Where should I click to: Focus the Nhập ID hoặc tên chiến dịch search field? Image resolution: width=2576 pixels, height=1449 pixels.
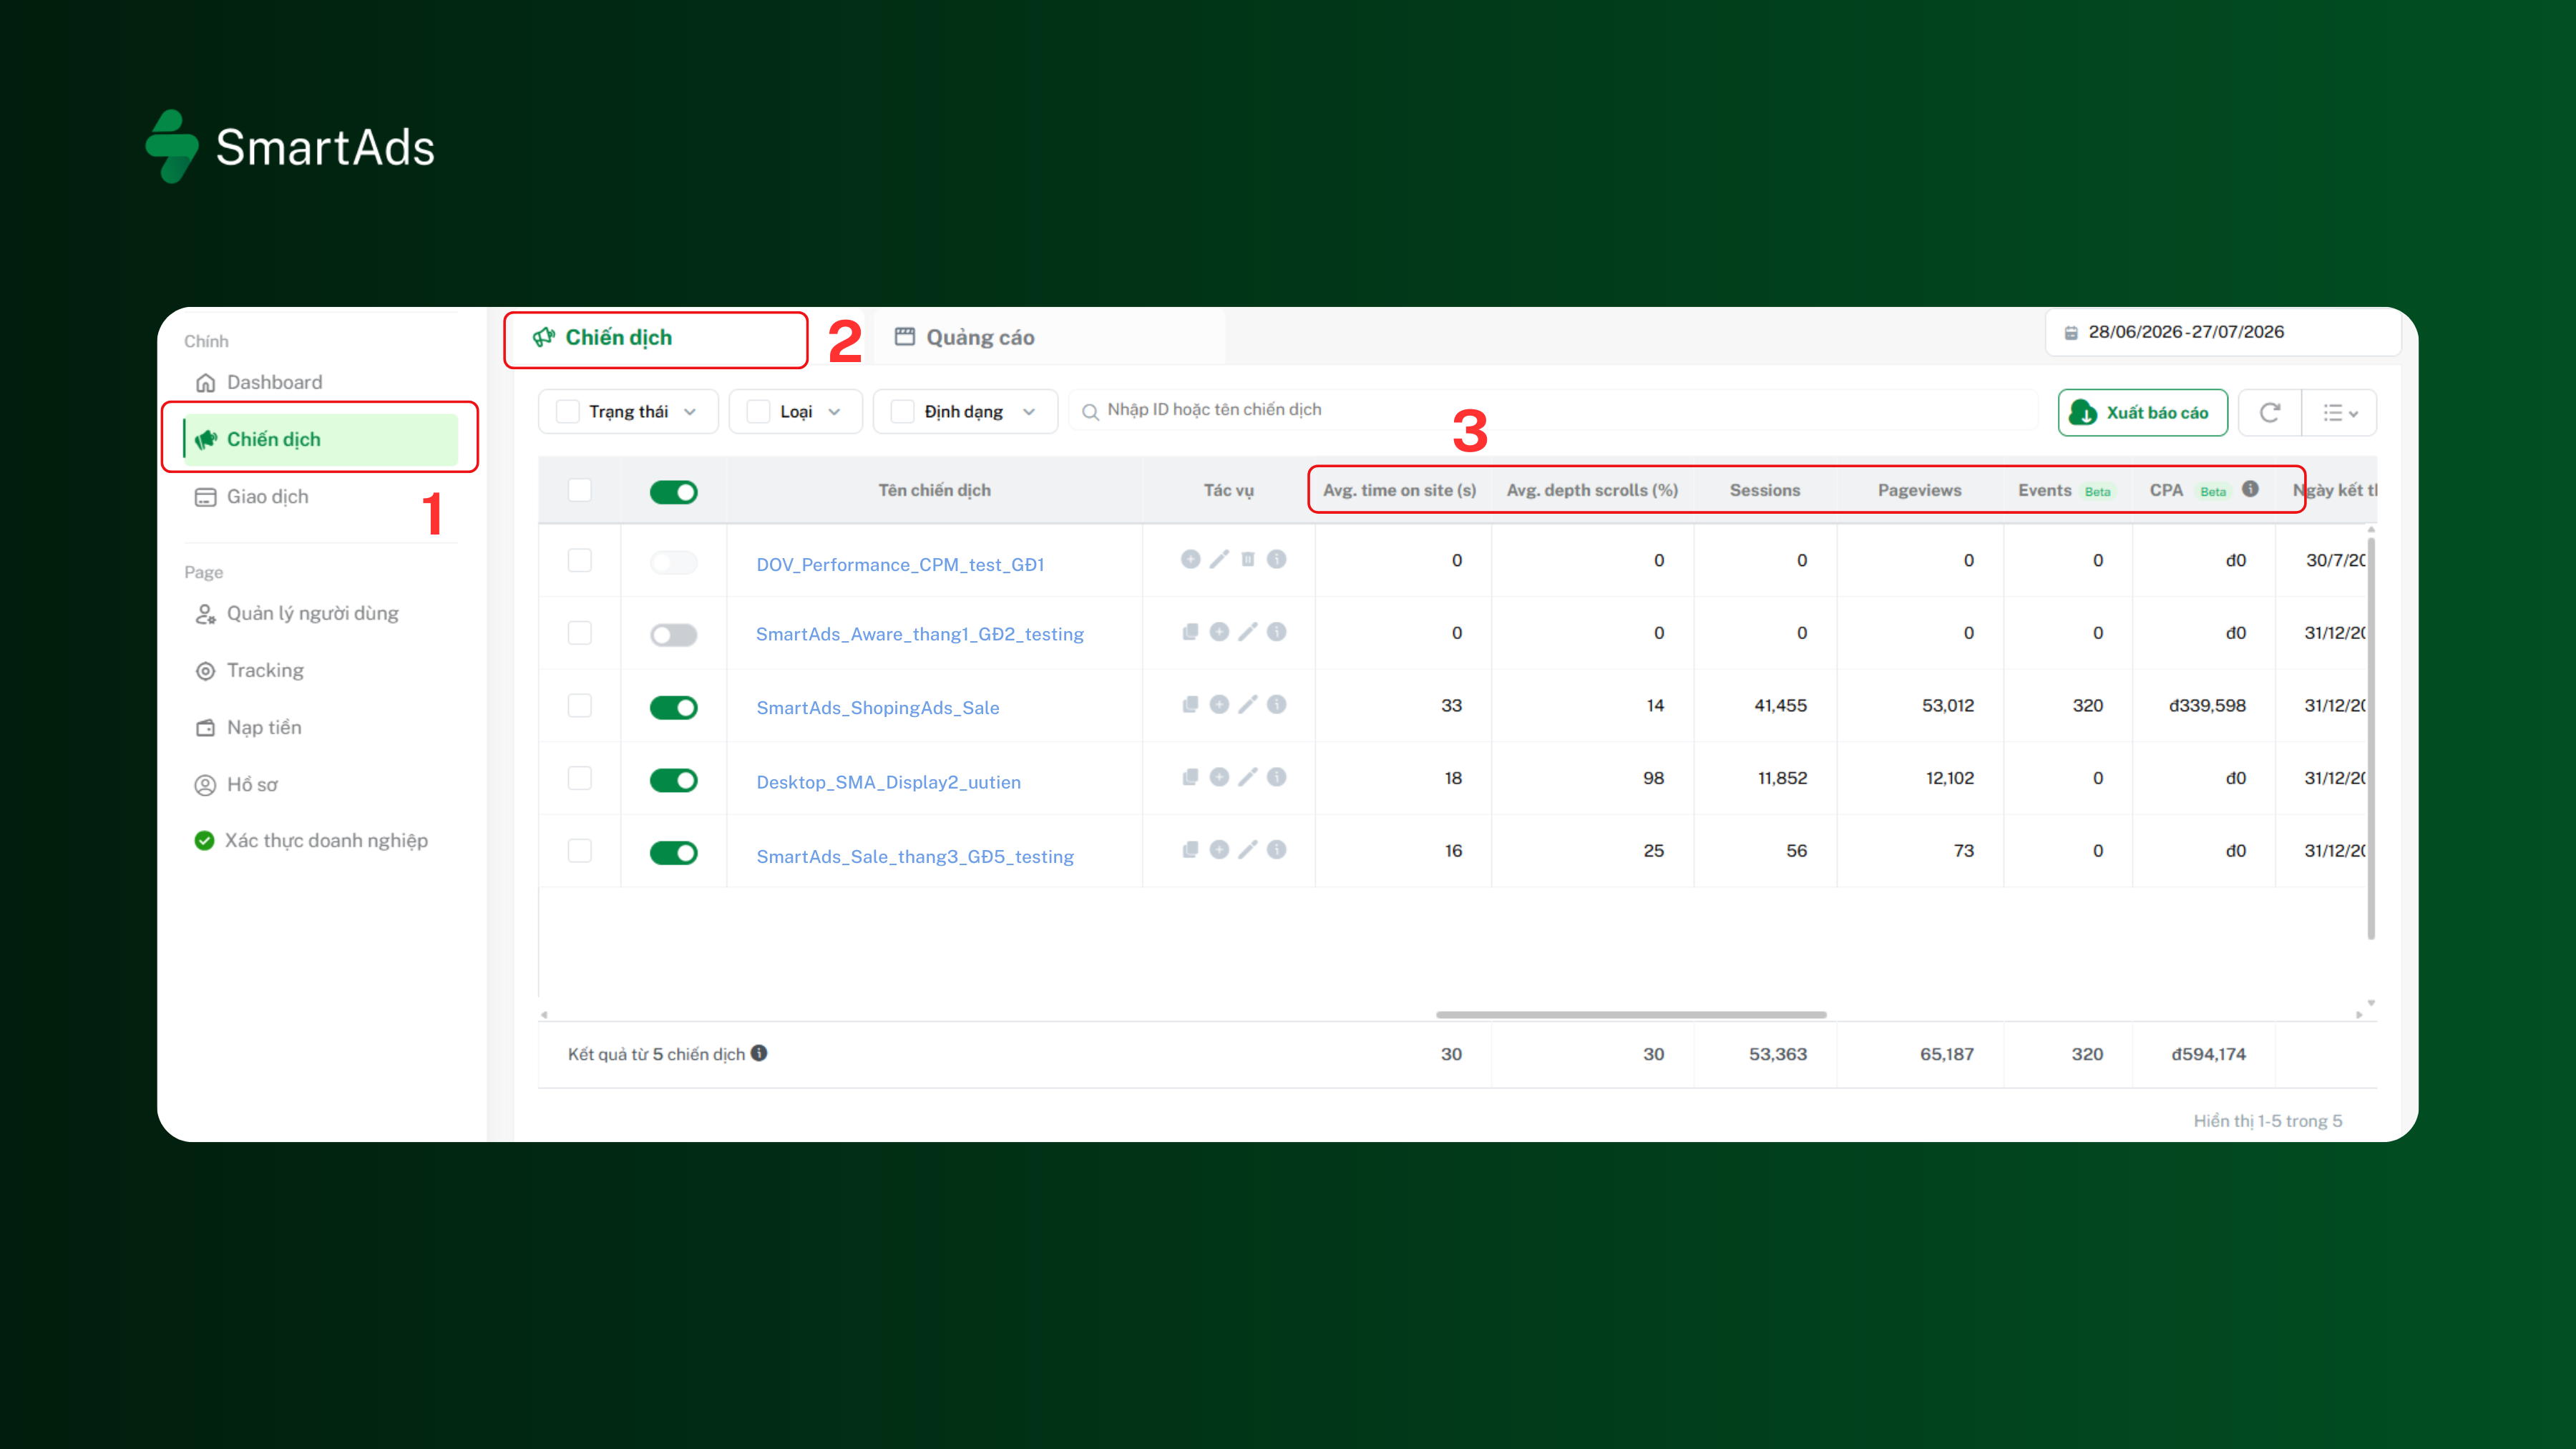tap(1553, 410)
